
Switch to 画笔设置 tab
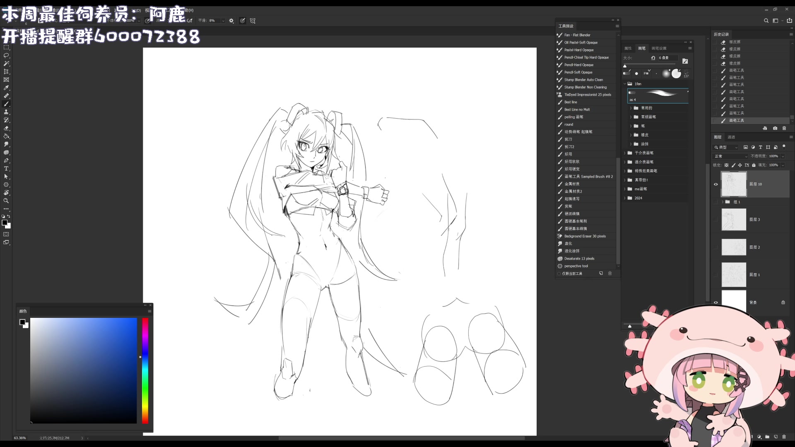coord(659,48)
